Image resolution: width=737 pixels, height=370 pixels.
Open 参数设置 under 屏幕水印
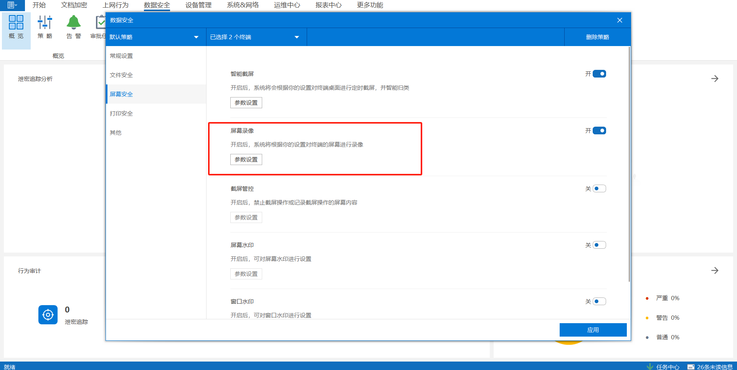point(246,274)
